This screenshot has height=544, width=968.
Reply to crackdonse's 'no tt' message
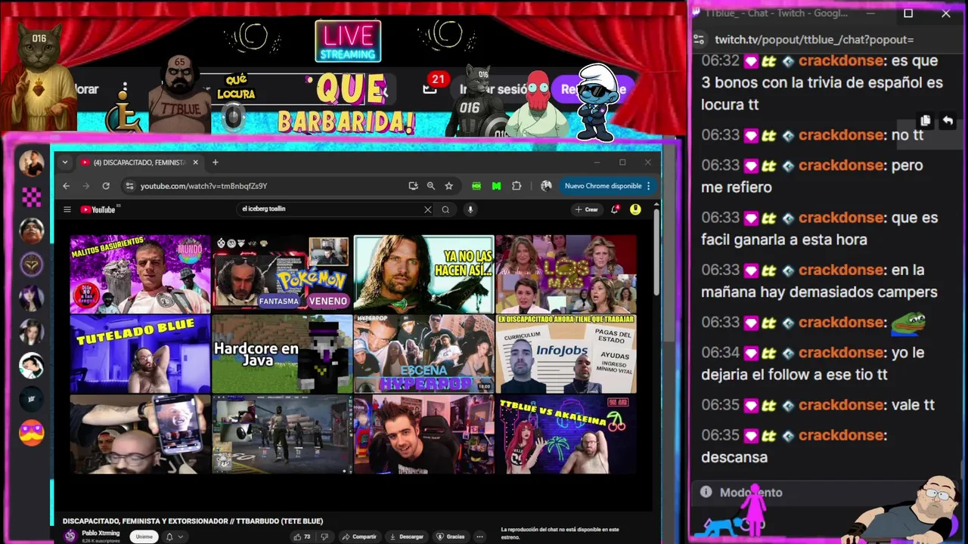[948, 121]
